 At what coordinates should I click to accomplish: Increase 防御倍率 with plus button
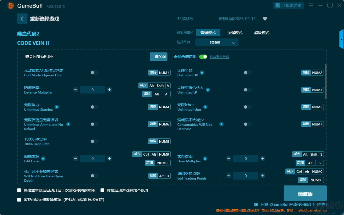pos(109,90)
